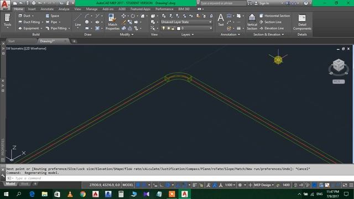This screenshot has width=354, height=199.
Task: Open Visual Studio from the taskbar
Action: point(146,194)
